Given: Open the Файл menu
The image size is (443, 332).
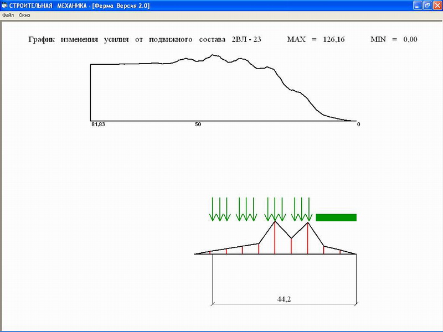Looking at the screenshot, I should (x=8, y=15).
